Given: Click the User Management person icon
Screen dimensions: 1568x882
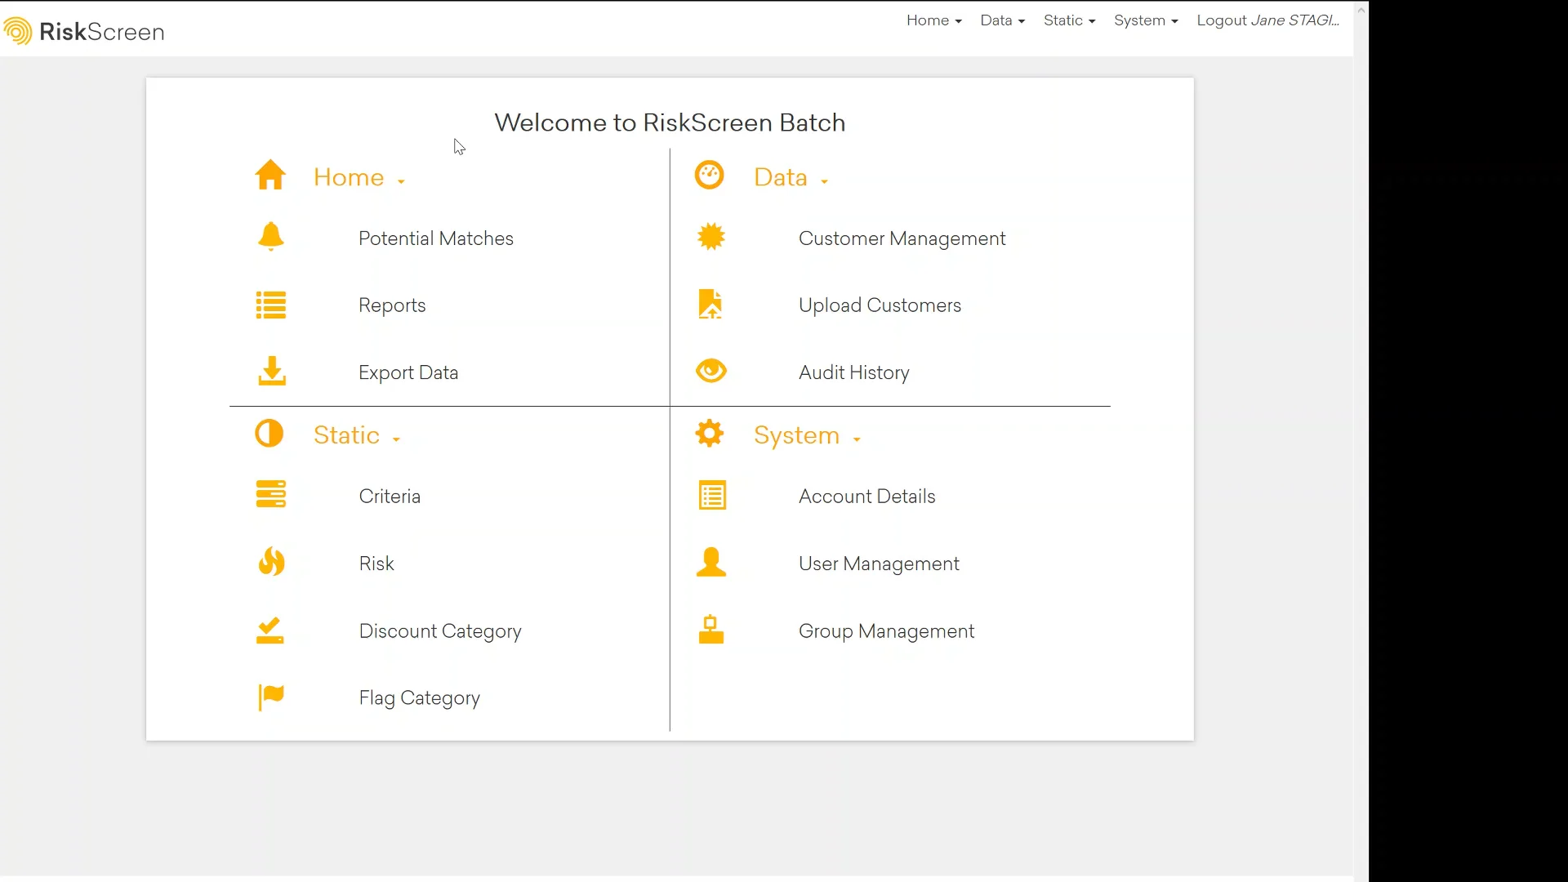Looking at the screenshot, I should (x=710, y=562).
